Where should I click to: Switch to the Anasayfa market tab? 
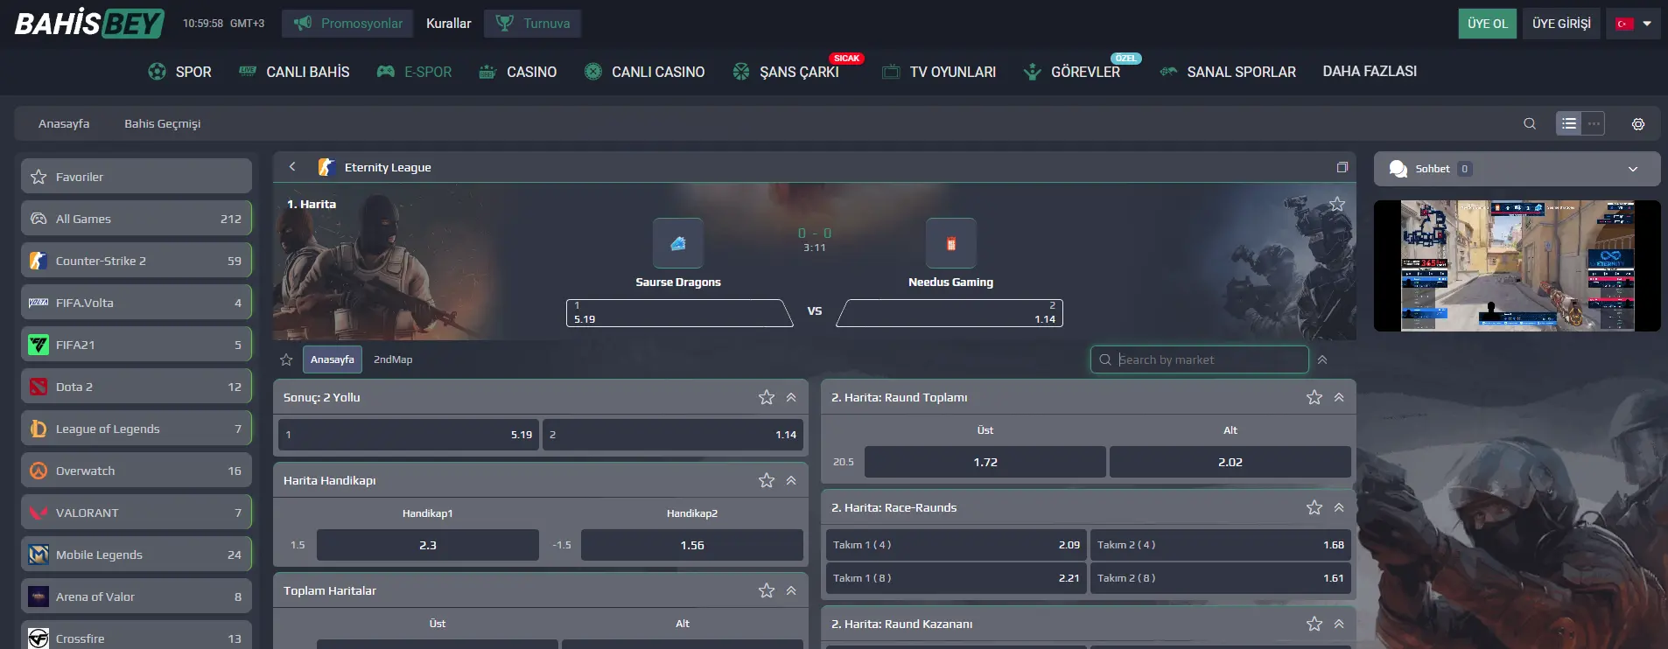pyautogui.click(x=333, y=359)
